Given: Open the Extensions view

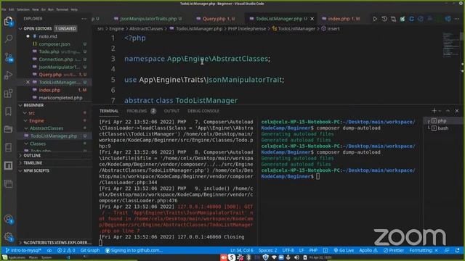Looking at the screenshot, I should tap(8, 94).
